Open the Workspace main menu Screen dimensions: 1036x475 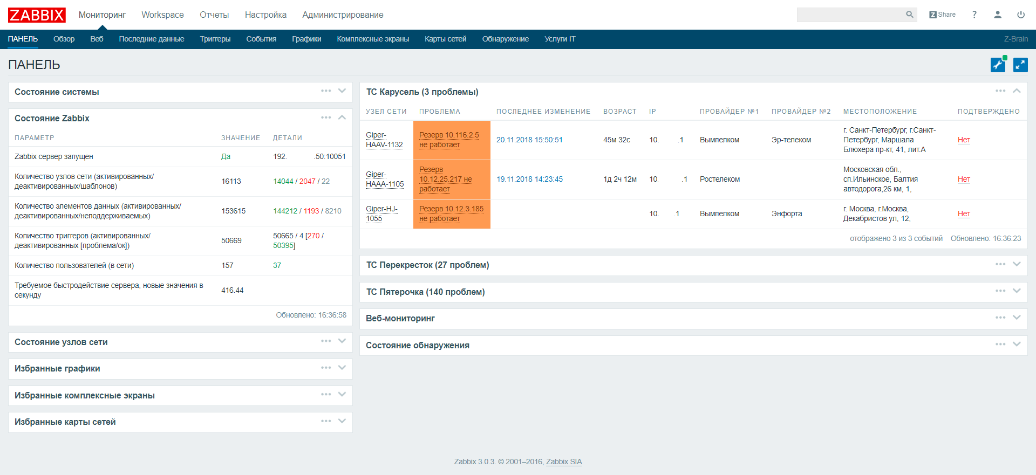(x=162, y=15)
